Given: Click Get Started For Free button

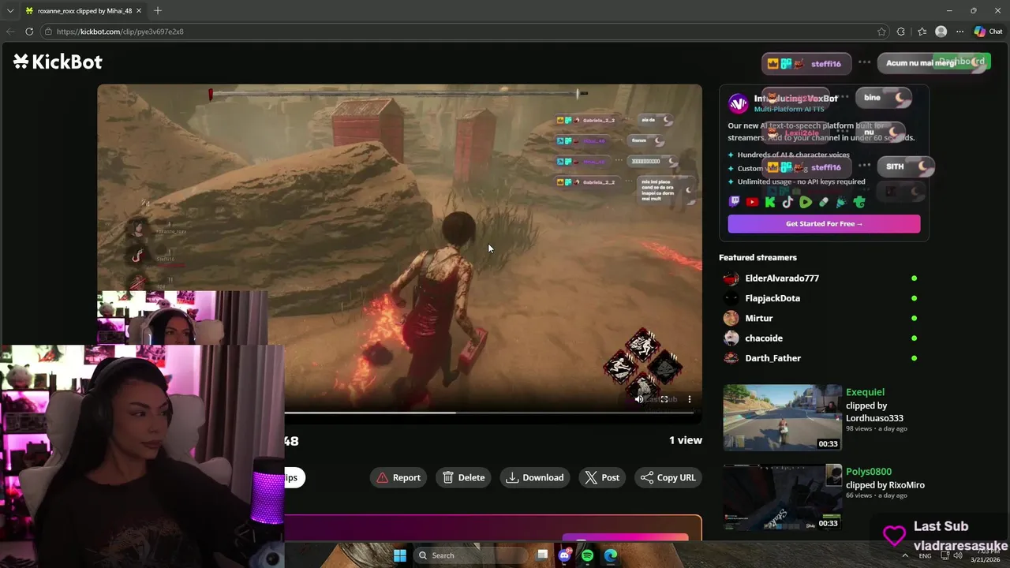Looking at the screenshot, I should click(x=824, y=224).
